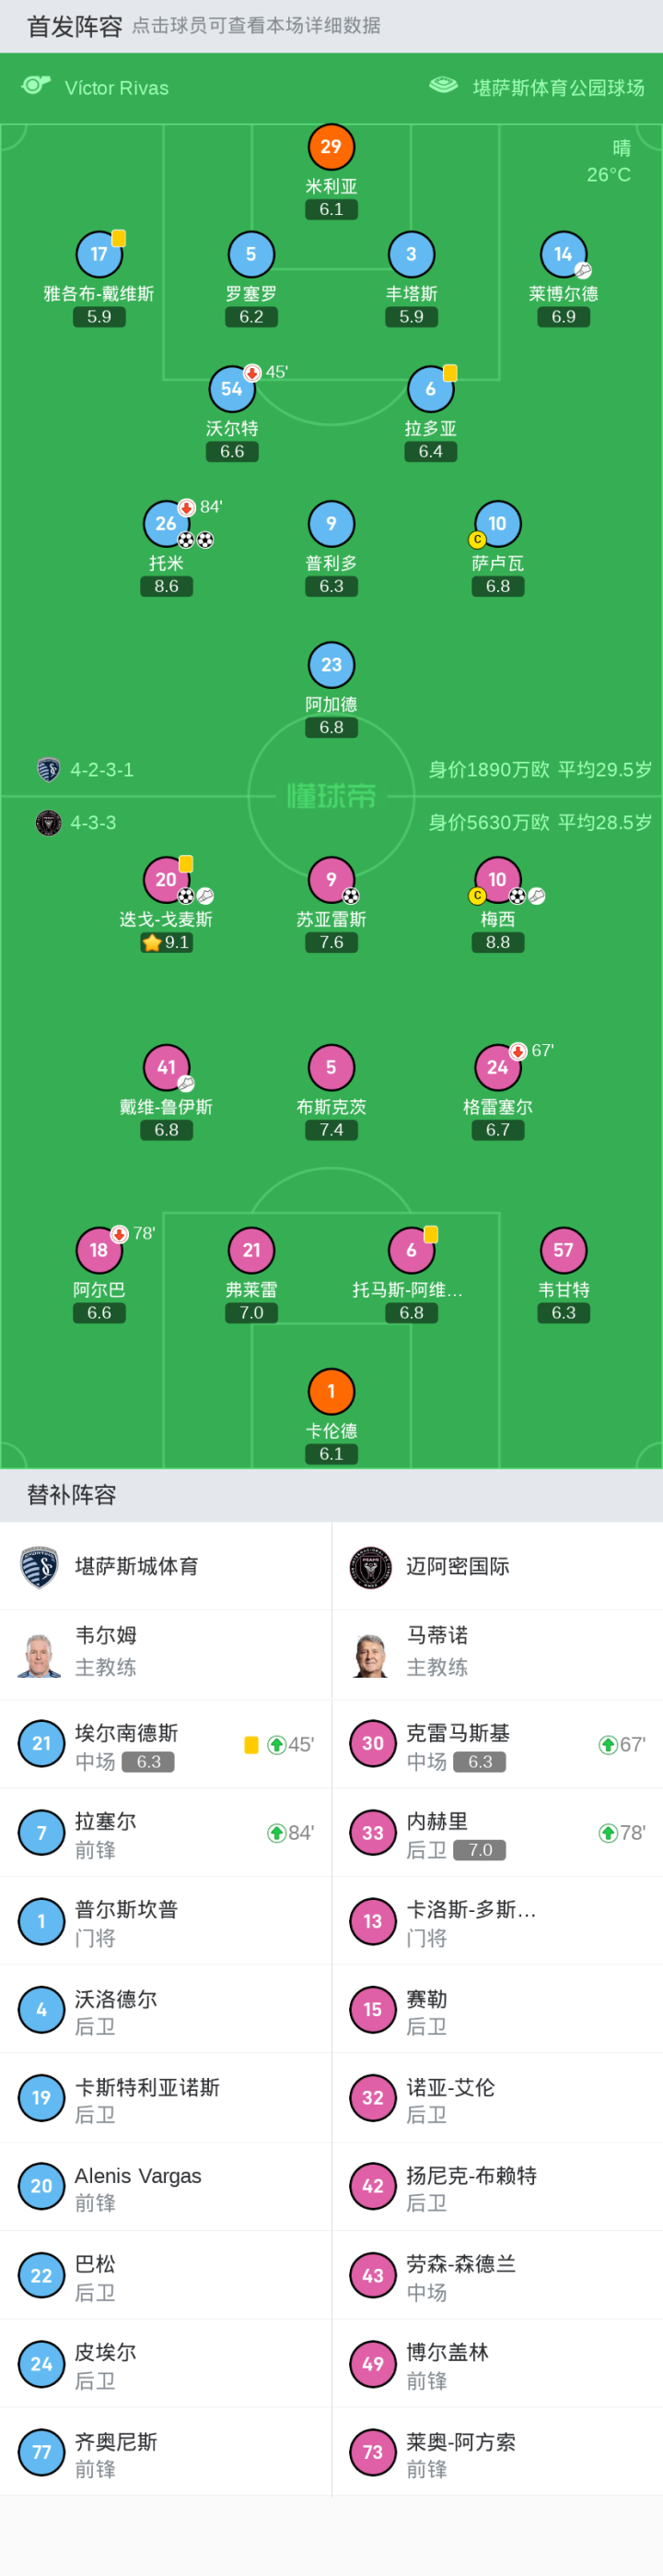
Task: Open 梅西's number 10 player circle
Action: pyautogui.click(x=497, y=880)
